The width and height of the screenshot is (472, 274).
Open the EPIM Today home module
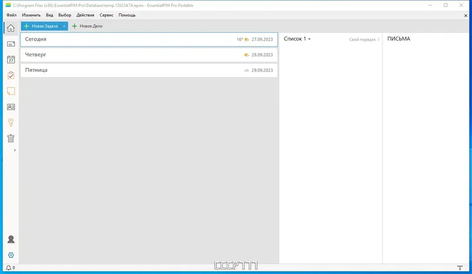tap(11, 28)
